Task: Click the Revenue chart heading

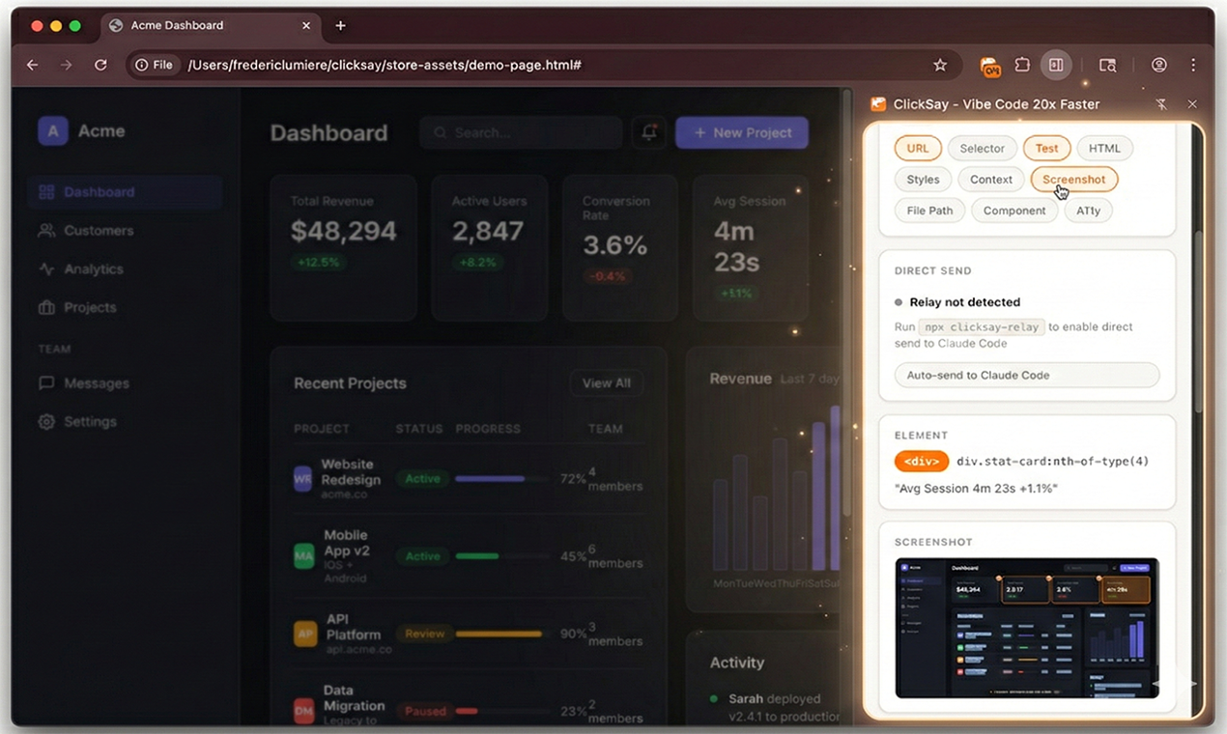Action: (x=740, y=379)
